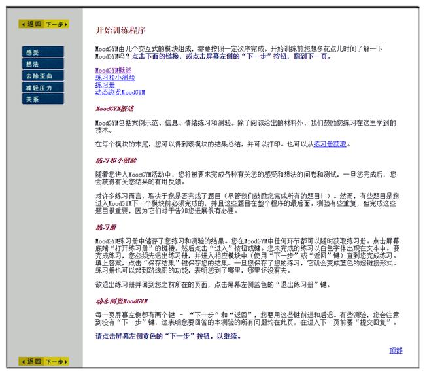Click the bottom 返回 back button
The image size is (425, 374).
(x=31, y=361)
